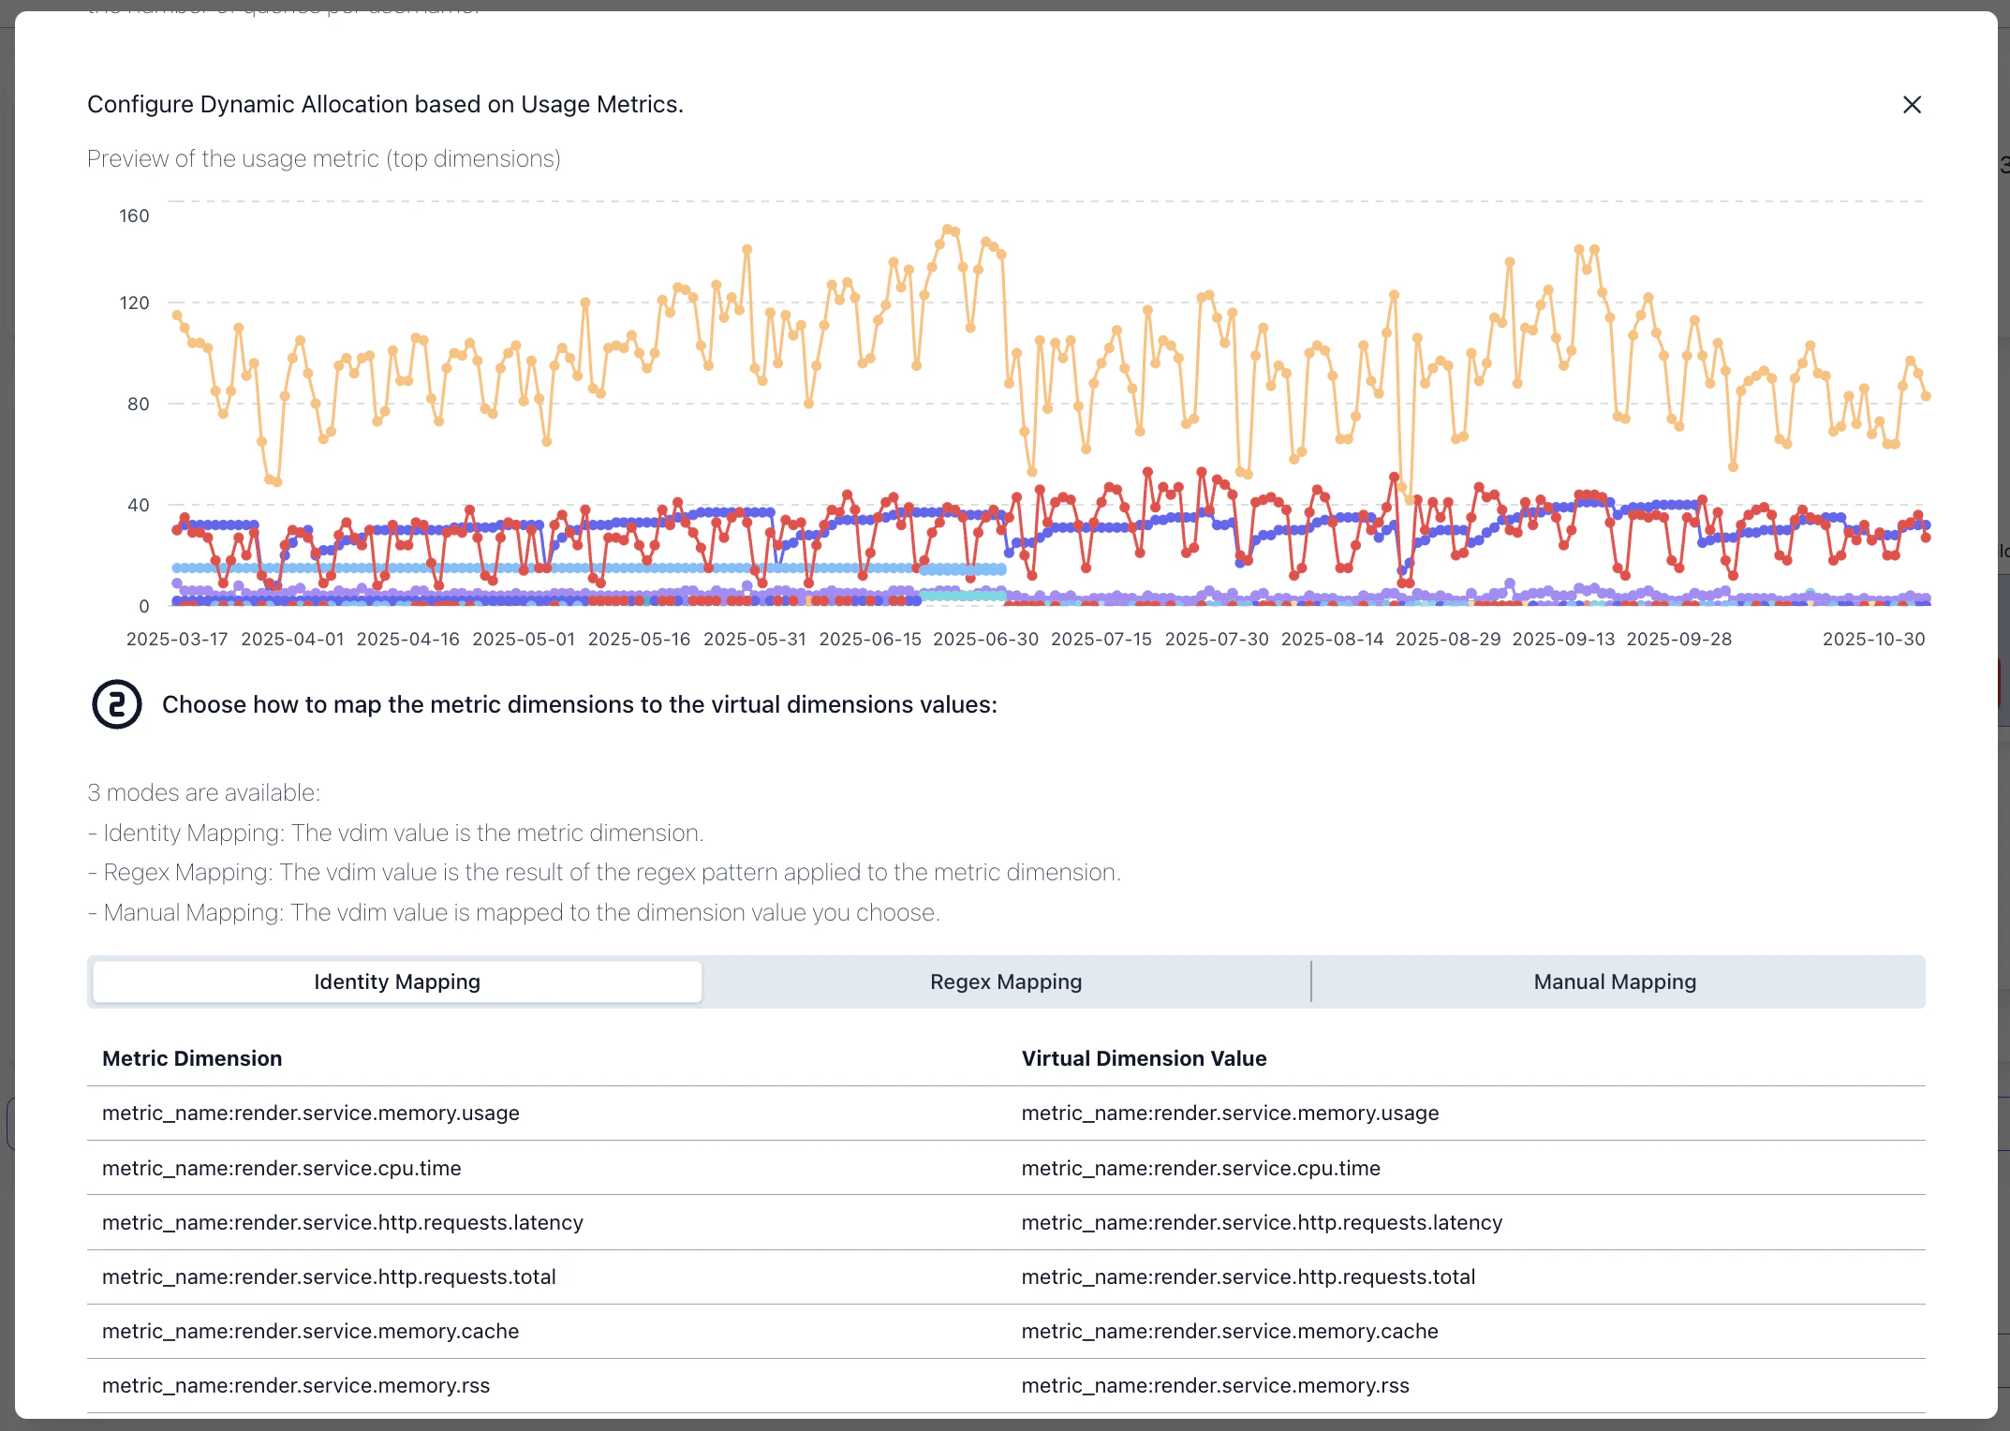Enable Identity Mapping mode
Screen dimensions: 2010x1431
396,981
